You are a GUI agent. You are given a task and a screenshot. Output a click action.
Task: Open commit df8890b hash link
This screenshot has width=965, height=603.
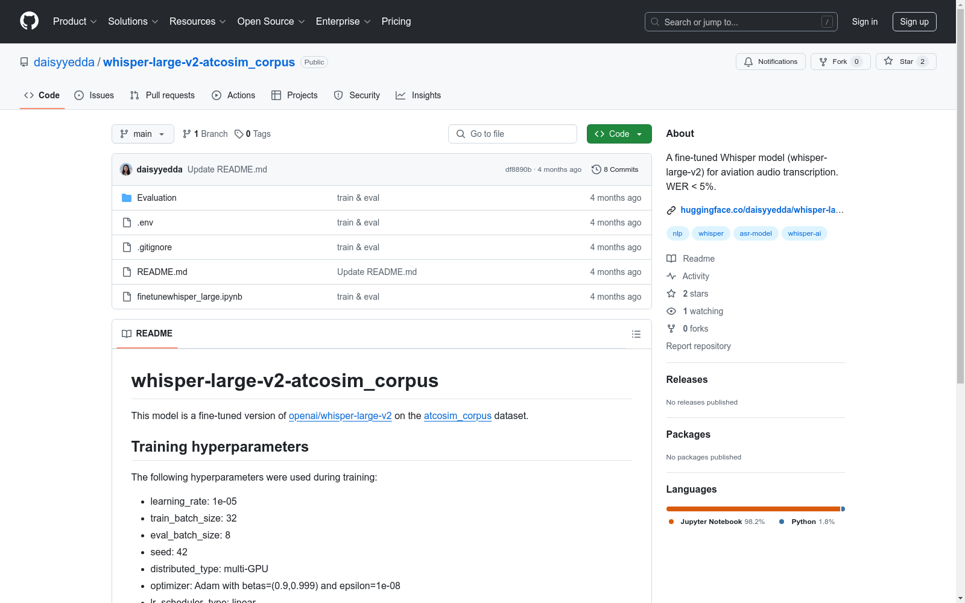519,170
